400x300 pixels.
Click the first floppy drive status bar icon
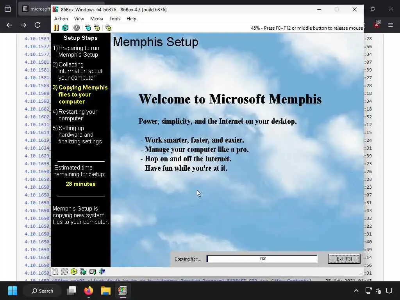pyautogui.click(x=55, y=272)
